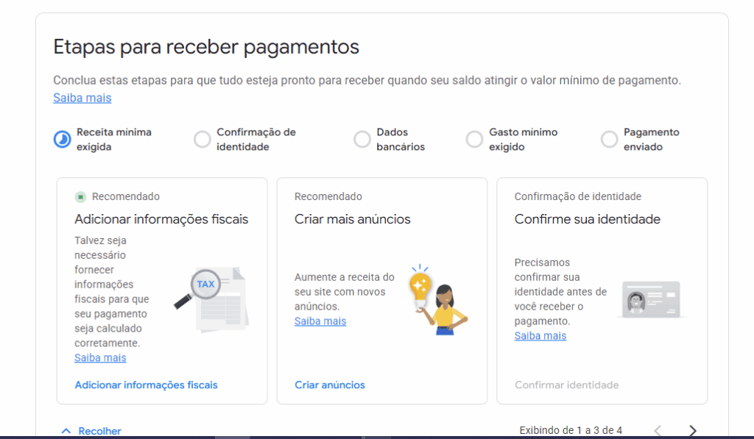Click the next page arrow
Screen dimensions: 754x439
[692, 430]
